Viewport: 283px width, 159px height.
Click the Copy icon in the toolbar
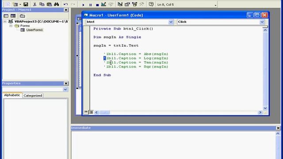coord(42,4)
